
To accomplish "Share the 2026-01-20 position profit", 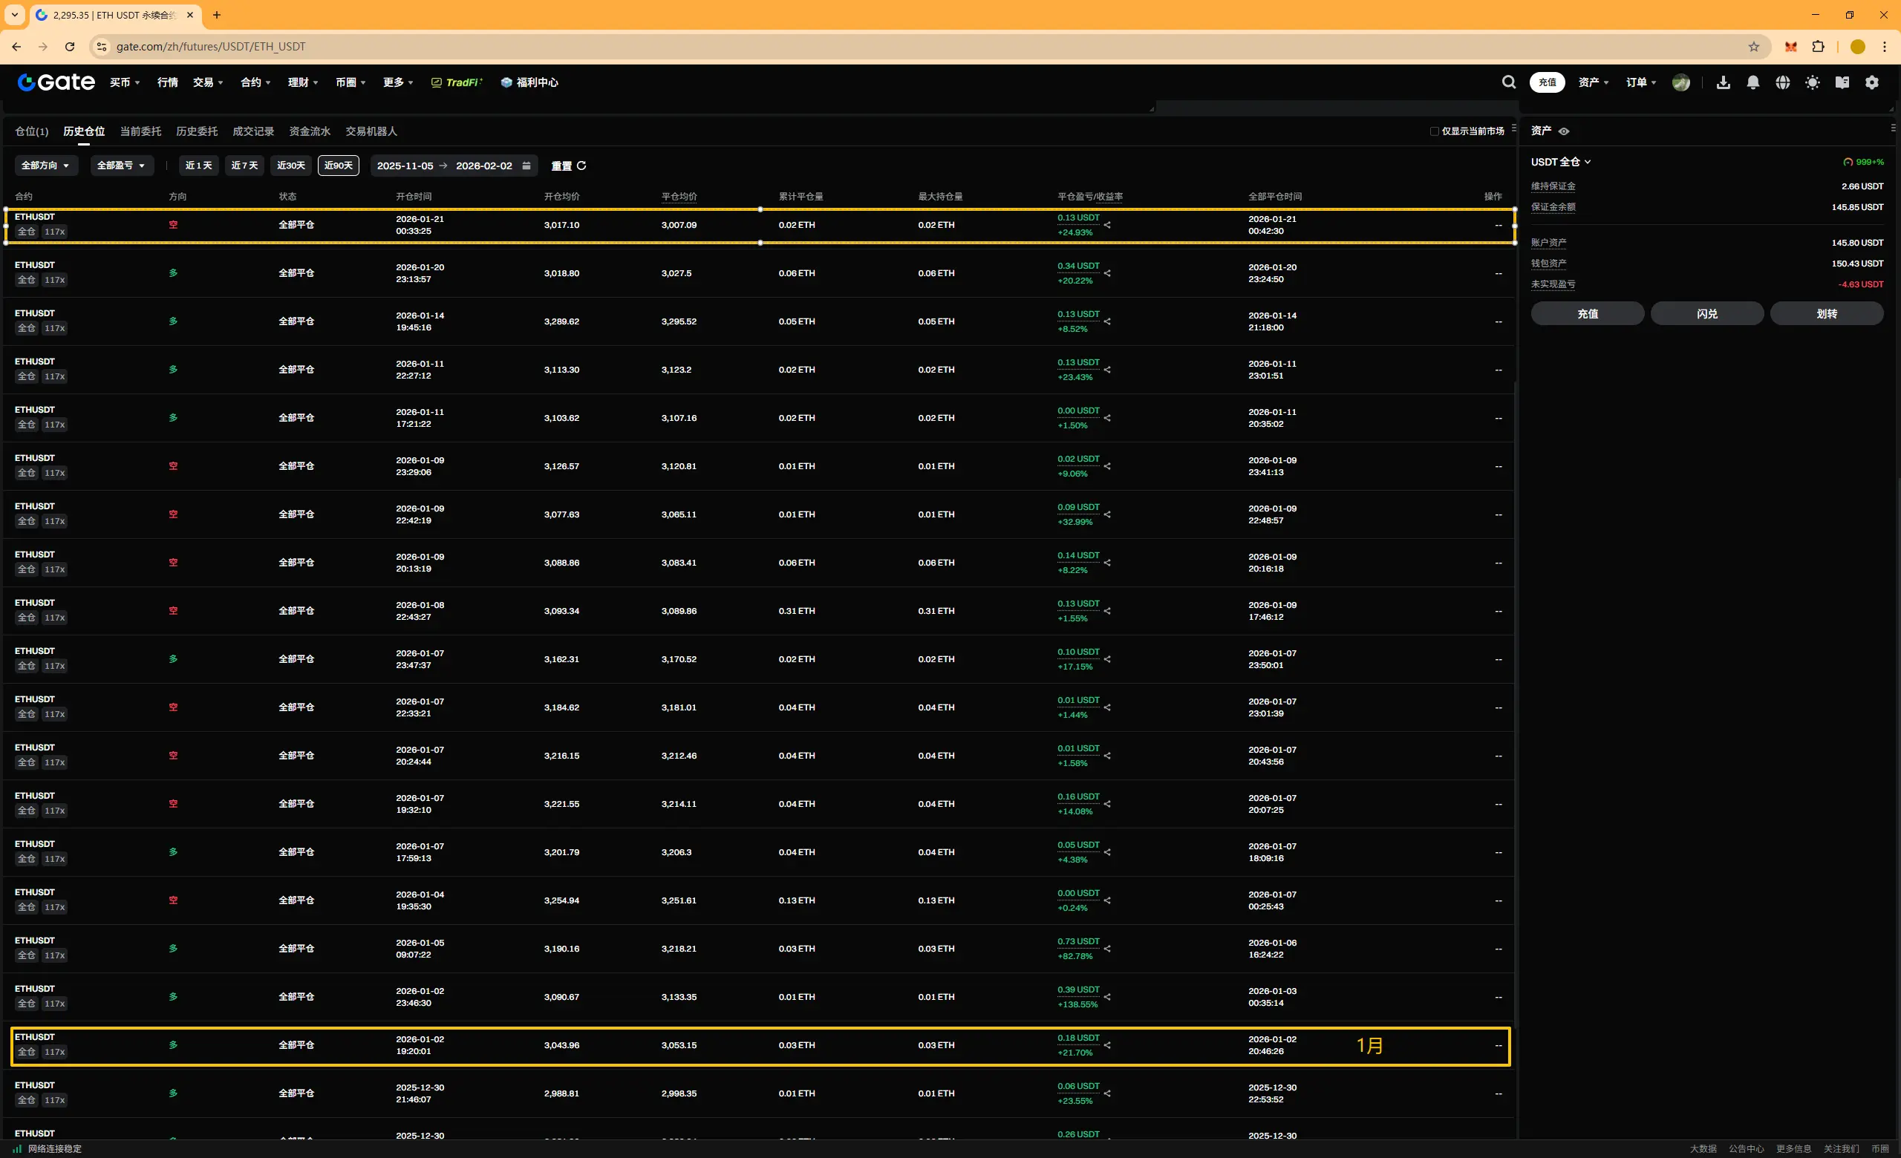I will [1107, 274].
